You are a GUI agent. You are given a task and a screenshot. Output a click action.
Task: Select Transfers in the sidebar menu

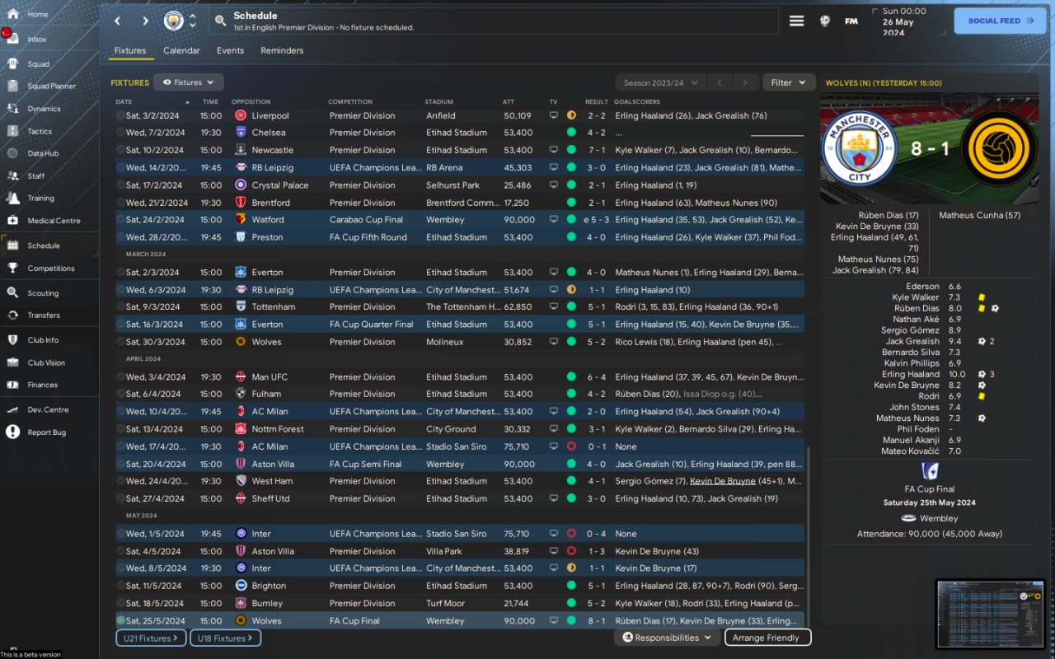click(44, 315)
